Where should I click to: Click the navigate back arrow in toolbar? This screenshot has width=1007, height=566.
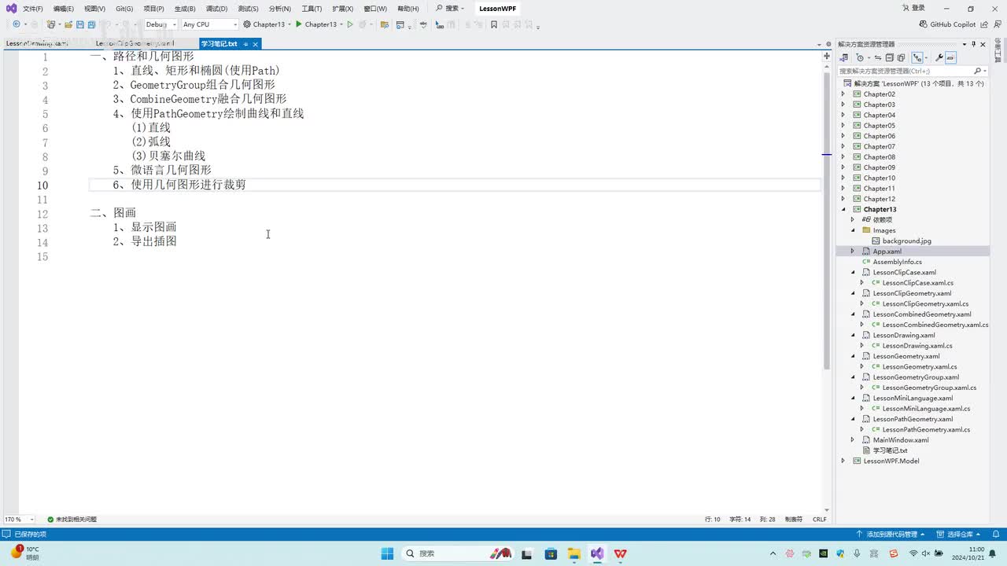click(x=17, y=24)
